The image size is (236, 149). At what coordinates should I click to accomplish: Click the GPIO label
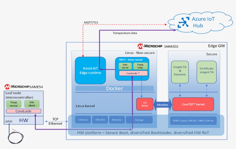point(9,121)
